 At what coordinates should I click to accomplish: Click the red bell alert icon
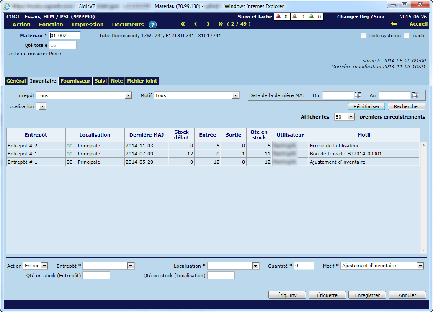point(278,17)
